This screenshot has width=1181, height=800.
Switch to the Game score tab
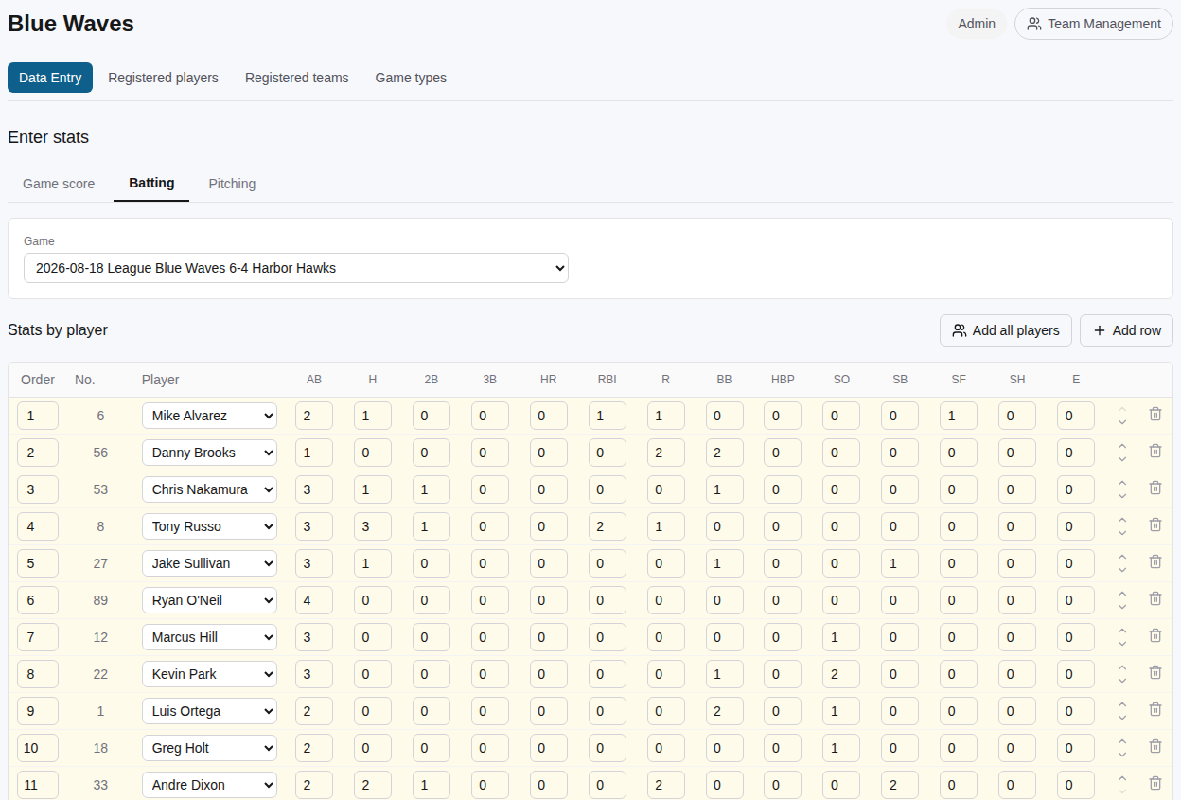click(59, 184)
